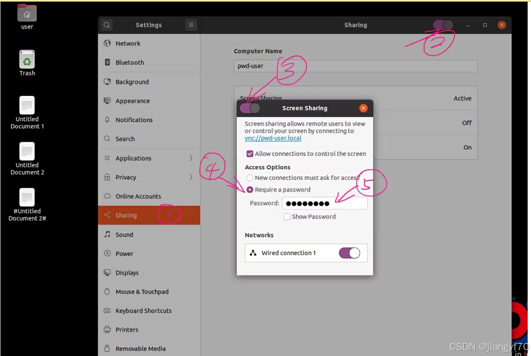Click the wired network icon
Image resolution: width=531 pixels, height=356 pixels.
pyautogui.click(x=253, y=253)
